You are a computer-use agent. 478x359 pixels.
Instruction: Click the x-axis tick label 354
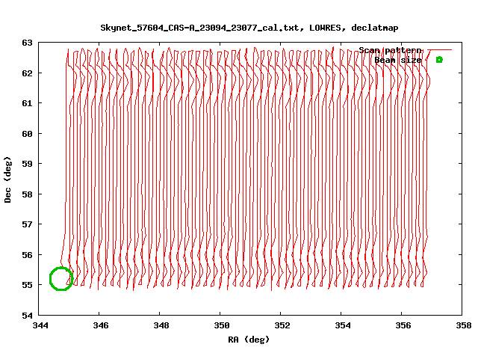point(343,325)
